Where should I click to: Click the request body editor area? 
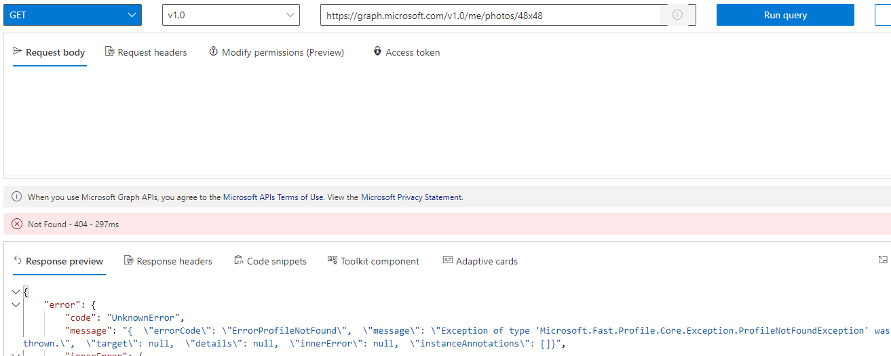447,122
